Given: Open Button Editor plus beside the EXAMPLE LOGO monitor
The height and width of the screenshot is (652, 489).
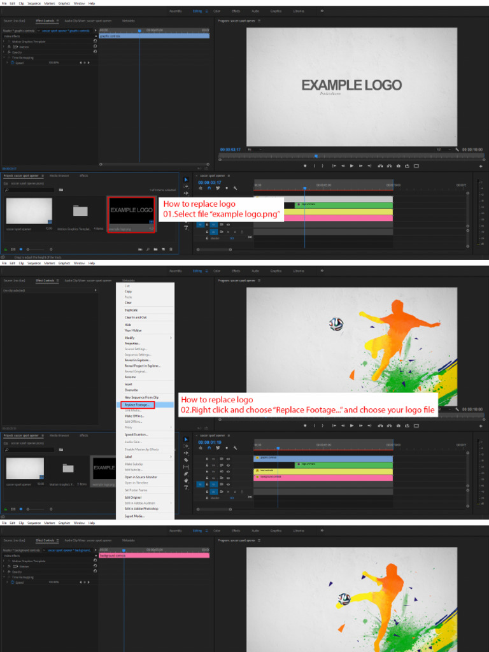Looking at the screenshot, I should (x=481, y=166).
